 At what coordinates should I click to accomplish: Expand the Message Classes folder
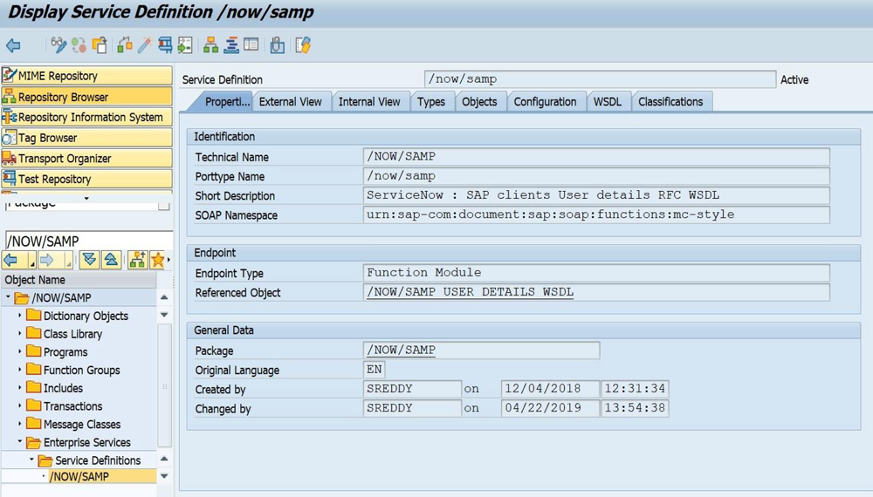[x=20, y=424]
